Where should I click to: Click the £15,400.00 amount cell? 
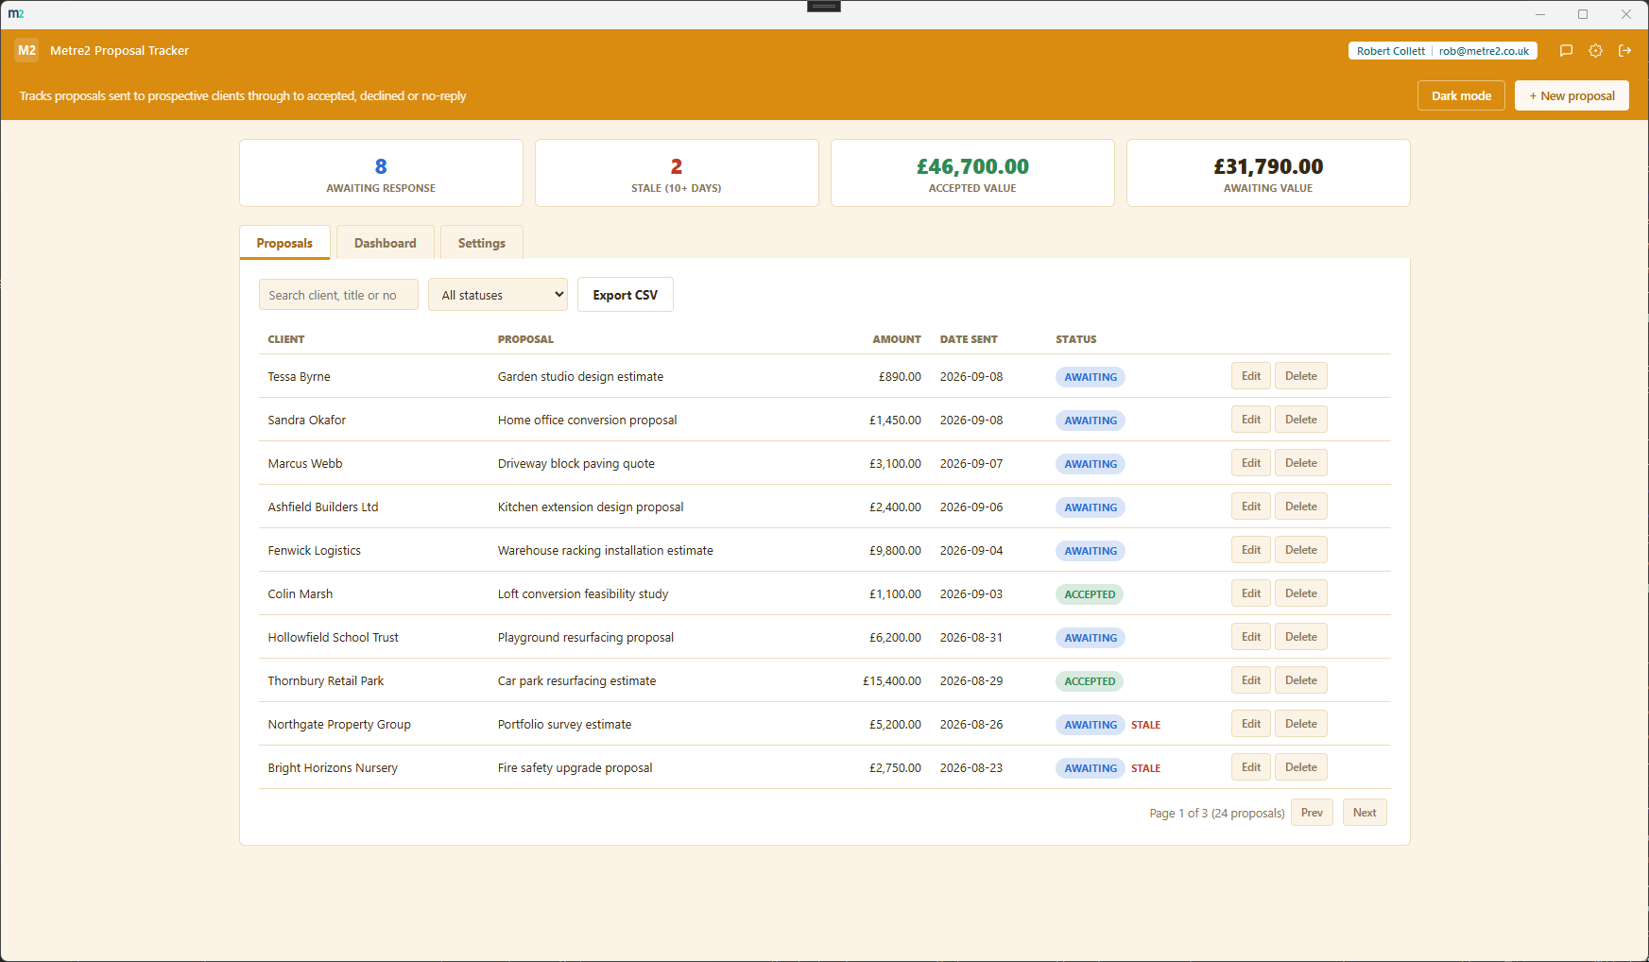click(x=891, y=680)
